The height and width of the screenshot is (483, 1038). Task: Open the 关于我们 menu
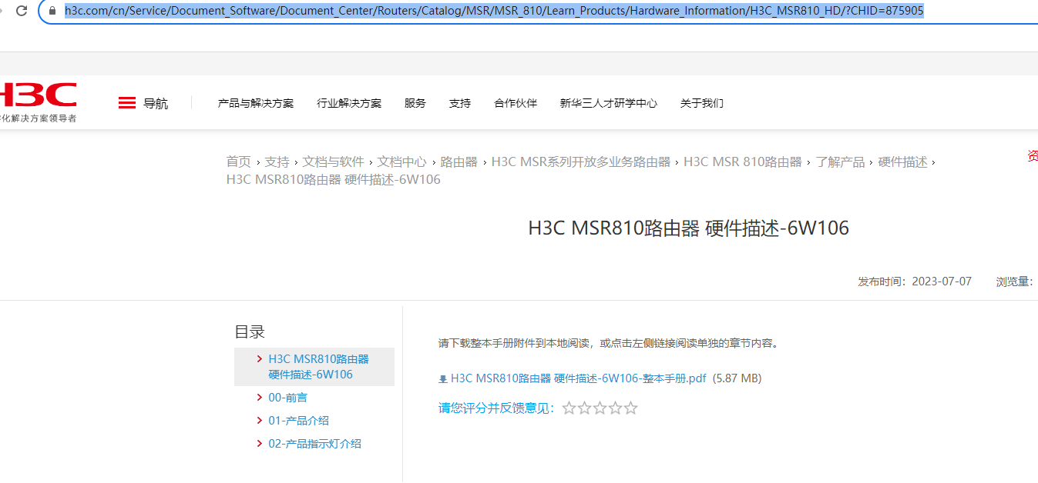(x=702, y=103)
